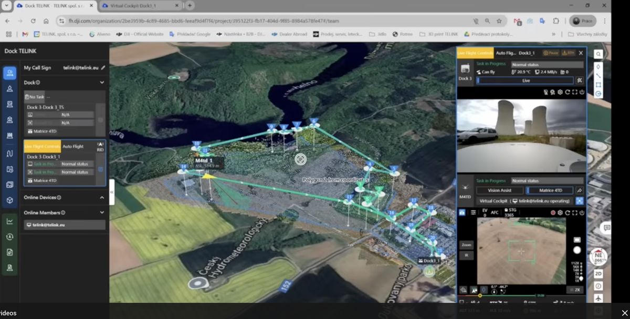
Task: Select the line drawing tool on map
Action: pyautogui.click(x=598, y=76)
